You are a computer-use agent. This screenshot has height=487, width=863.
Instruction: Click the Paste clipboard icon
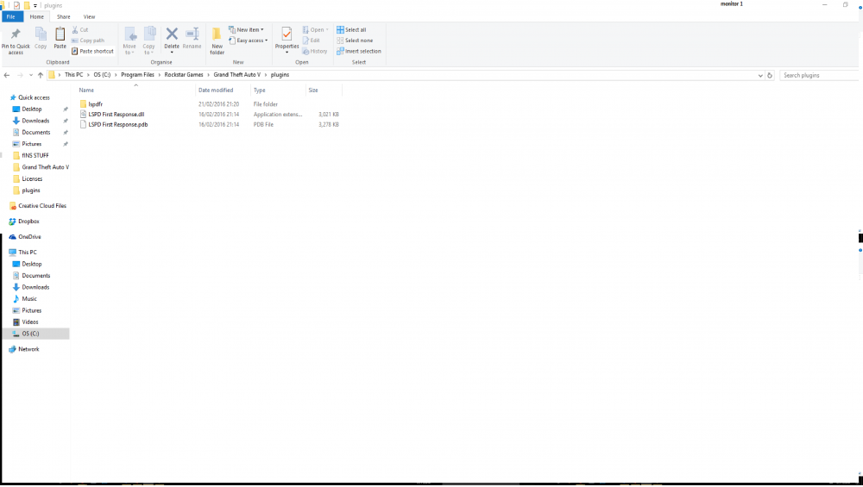tap(60, 39)
